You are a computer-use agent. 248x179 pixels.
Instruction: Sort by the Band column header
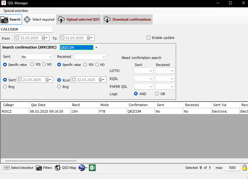84,105
